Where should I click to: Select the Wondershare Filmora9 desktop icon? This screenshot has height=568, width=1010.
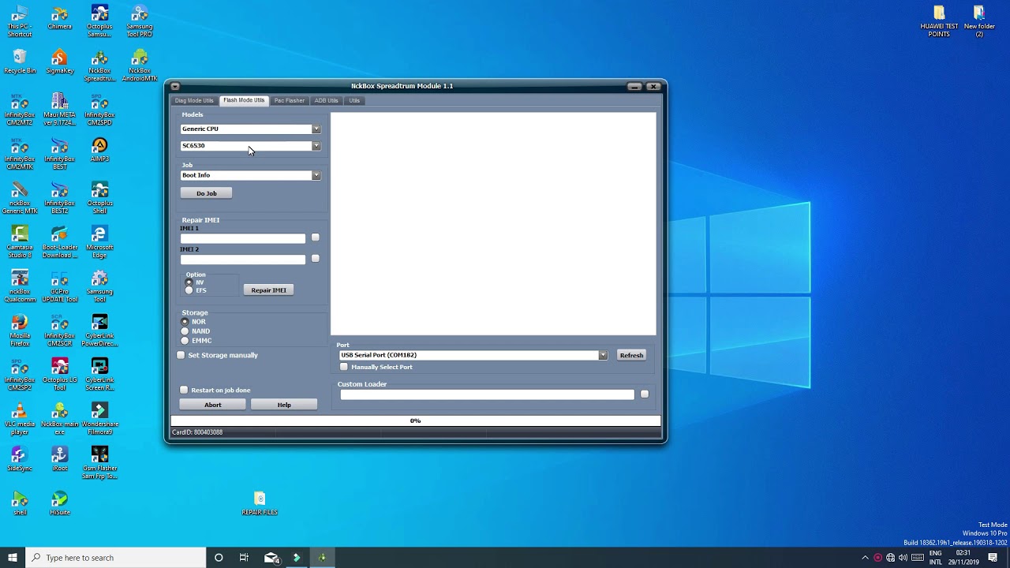pyautogui.click(x=99, y=419)
